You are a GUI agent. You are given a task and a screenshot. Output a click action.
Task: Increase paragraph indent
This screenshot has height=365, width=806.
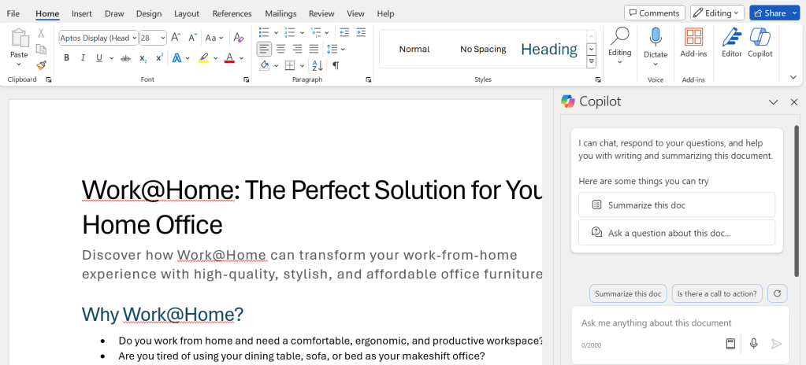pyautogui.click(x=361, y=32)
